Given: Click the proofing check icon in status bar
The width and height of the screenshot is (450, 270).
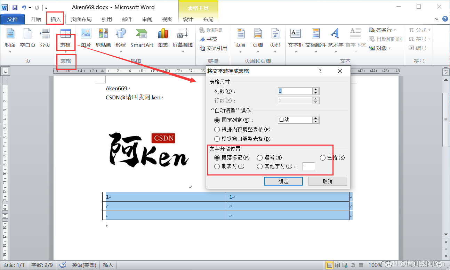Looking at the screenshot, I should click(63, 265).
